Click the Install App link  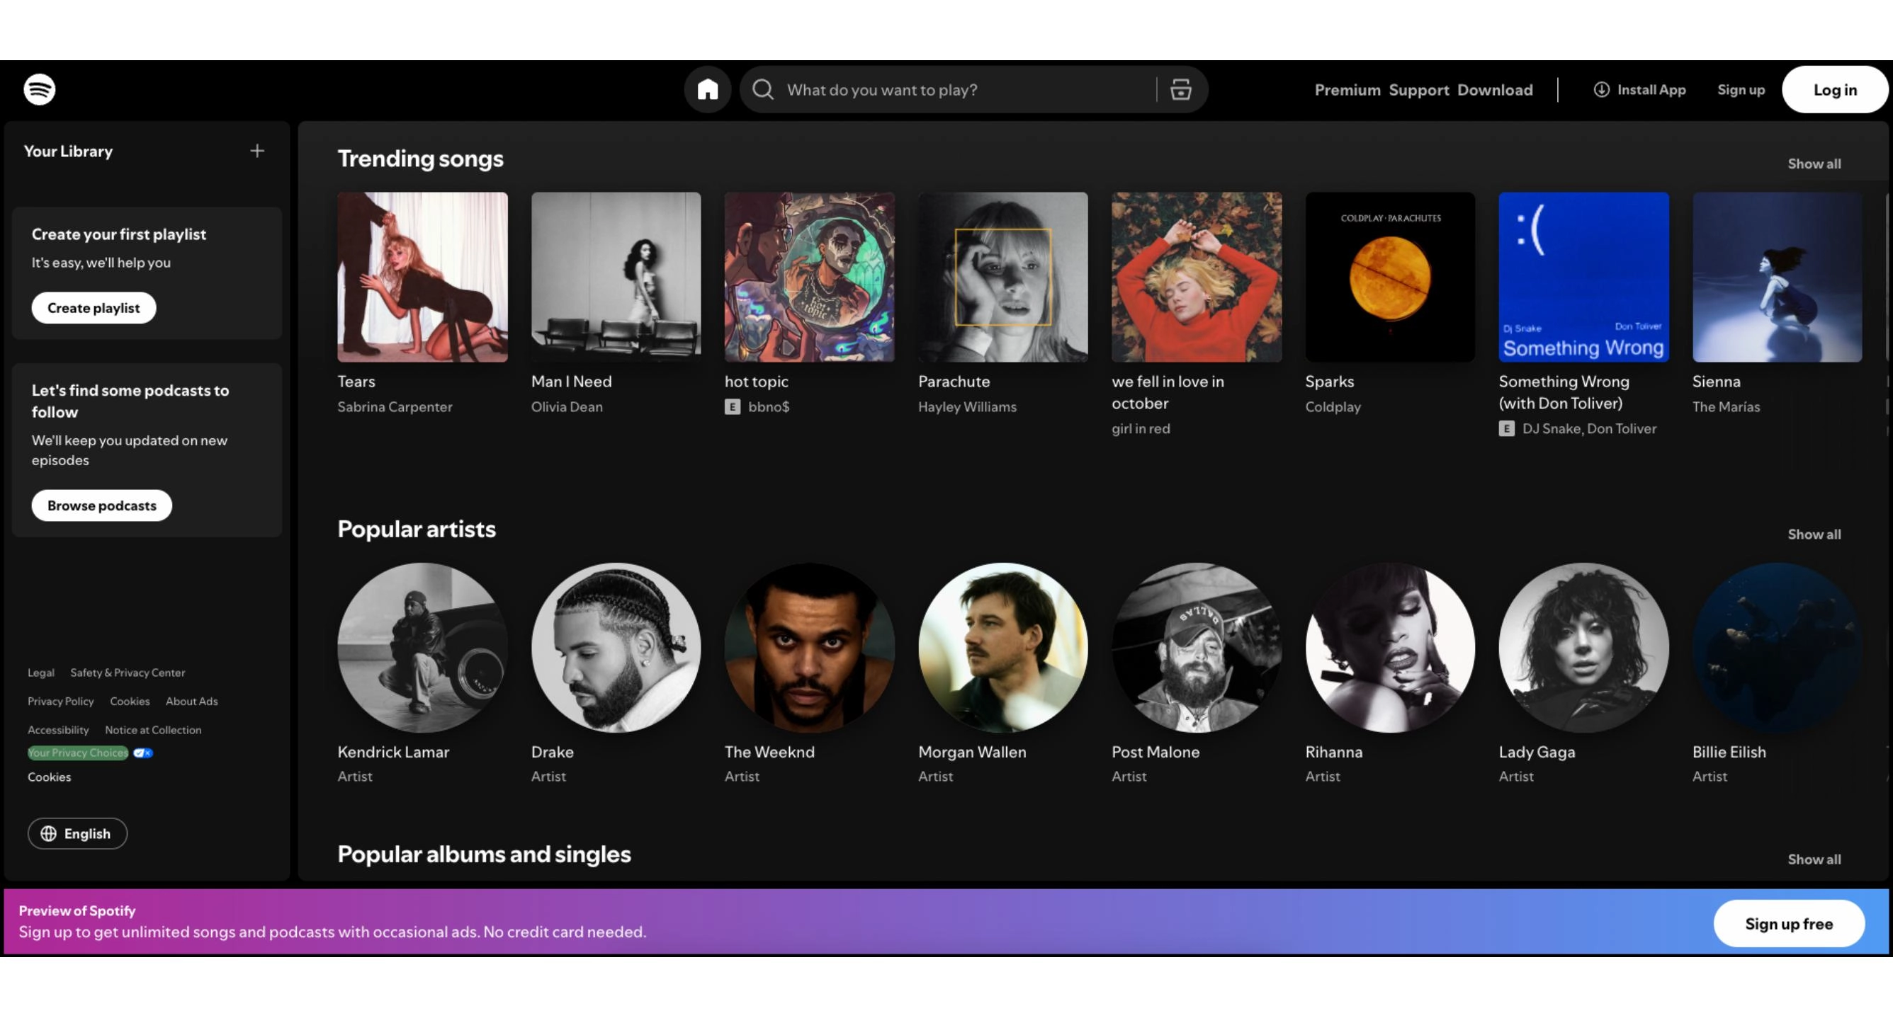tap(1639, 90)
